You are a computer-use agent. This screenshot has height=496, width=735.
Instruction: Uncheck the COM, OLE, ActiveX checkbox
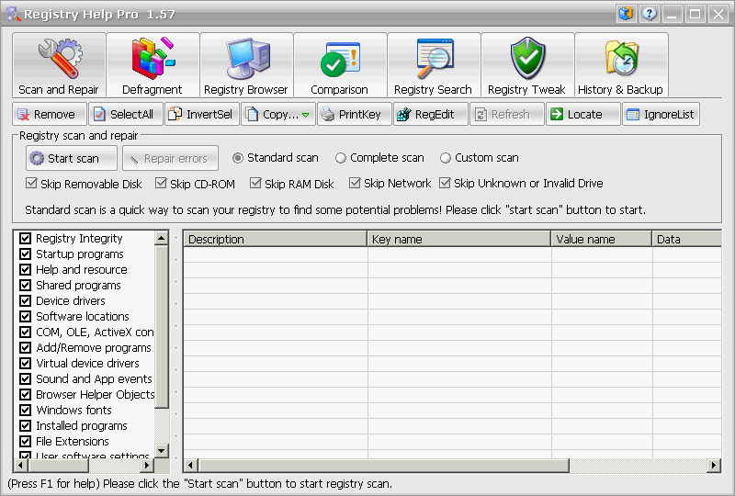pos(26,332)
